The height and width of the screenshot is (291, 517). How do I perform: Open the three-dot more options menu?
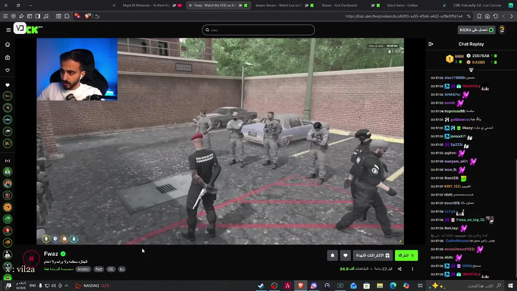click(x=412, y=269)
